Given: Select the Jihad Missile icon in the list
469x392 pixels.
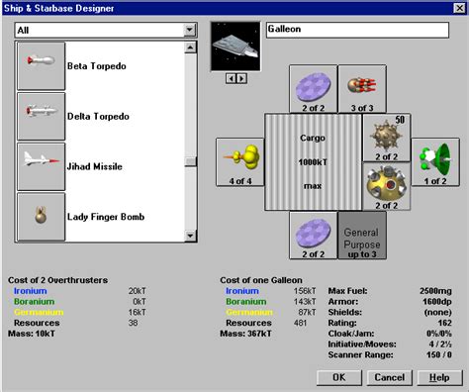Looking at the screenshot, I should [x=41, y=166].
